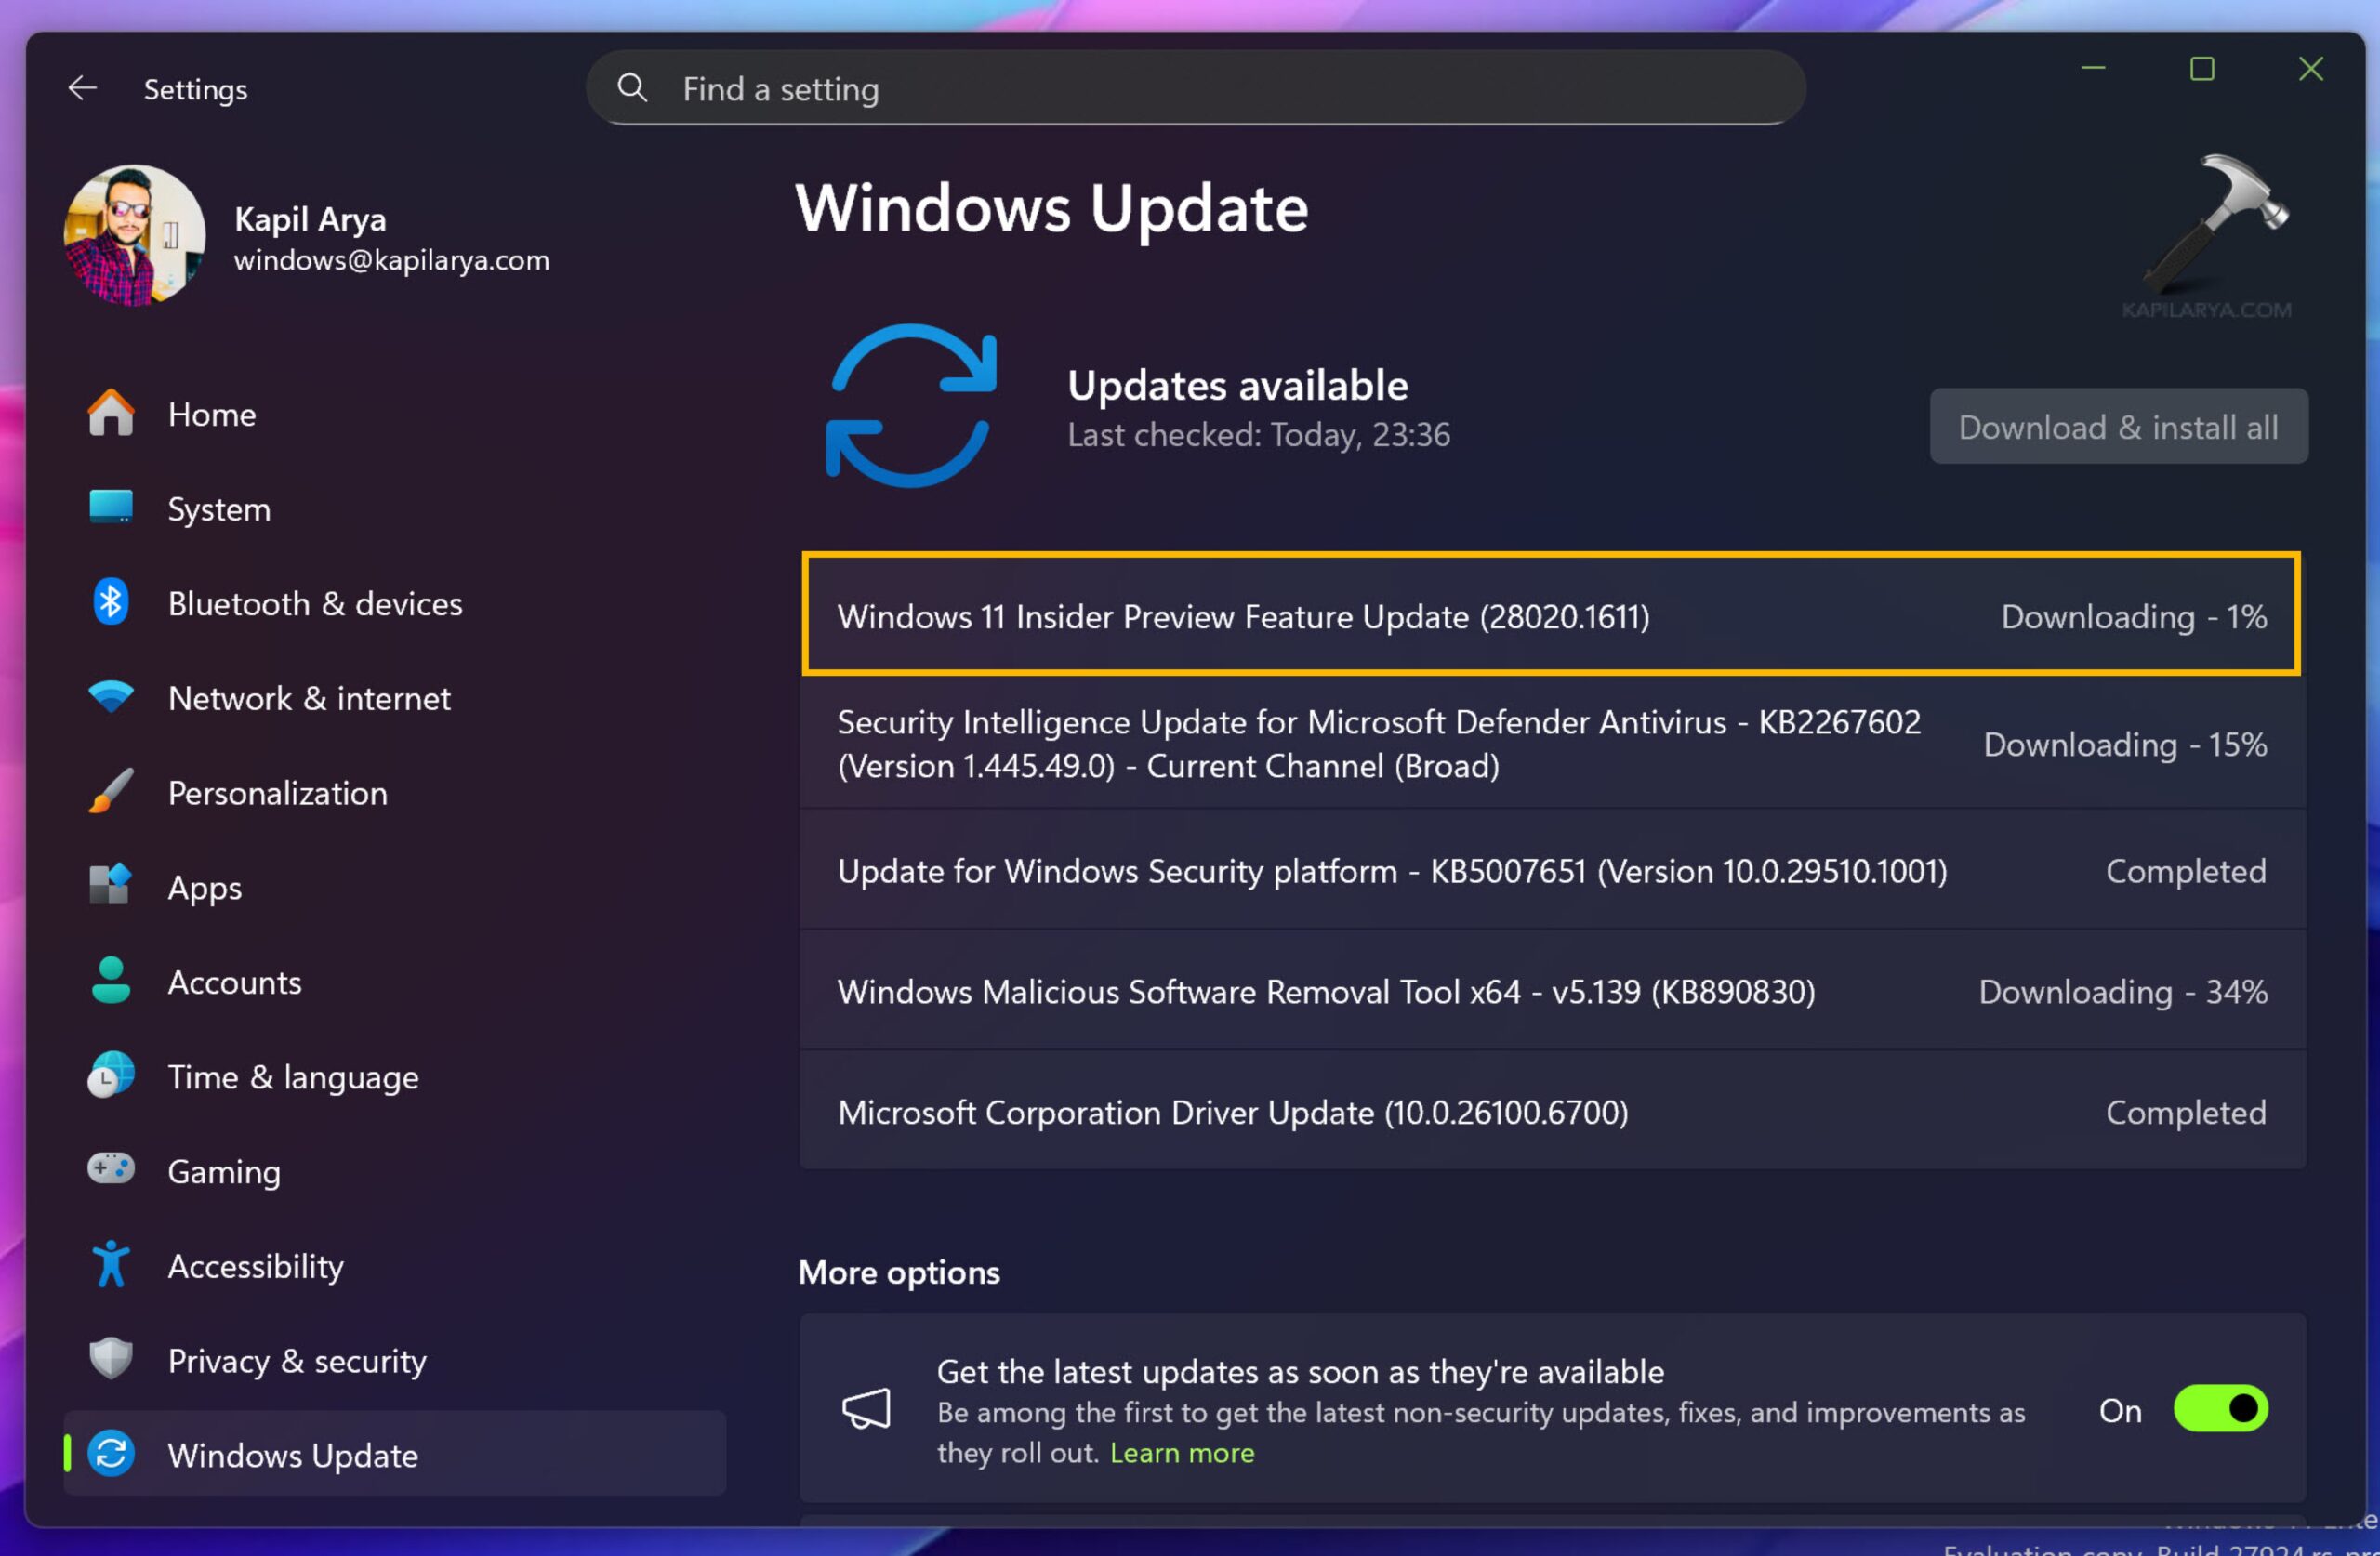Click the Privacy & security shield icon
This screenshot has width=2380, height=1556.
coord(111,1359)
